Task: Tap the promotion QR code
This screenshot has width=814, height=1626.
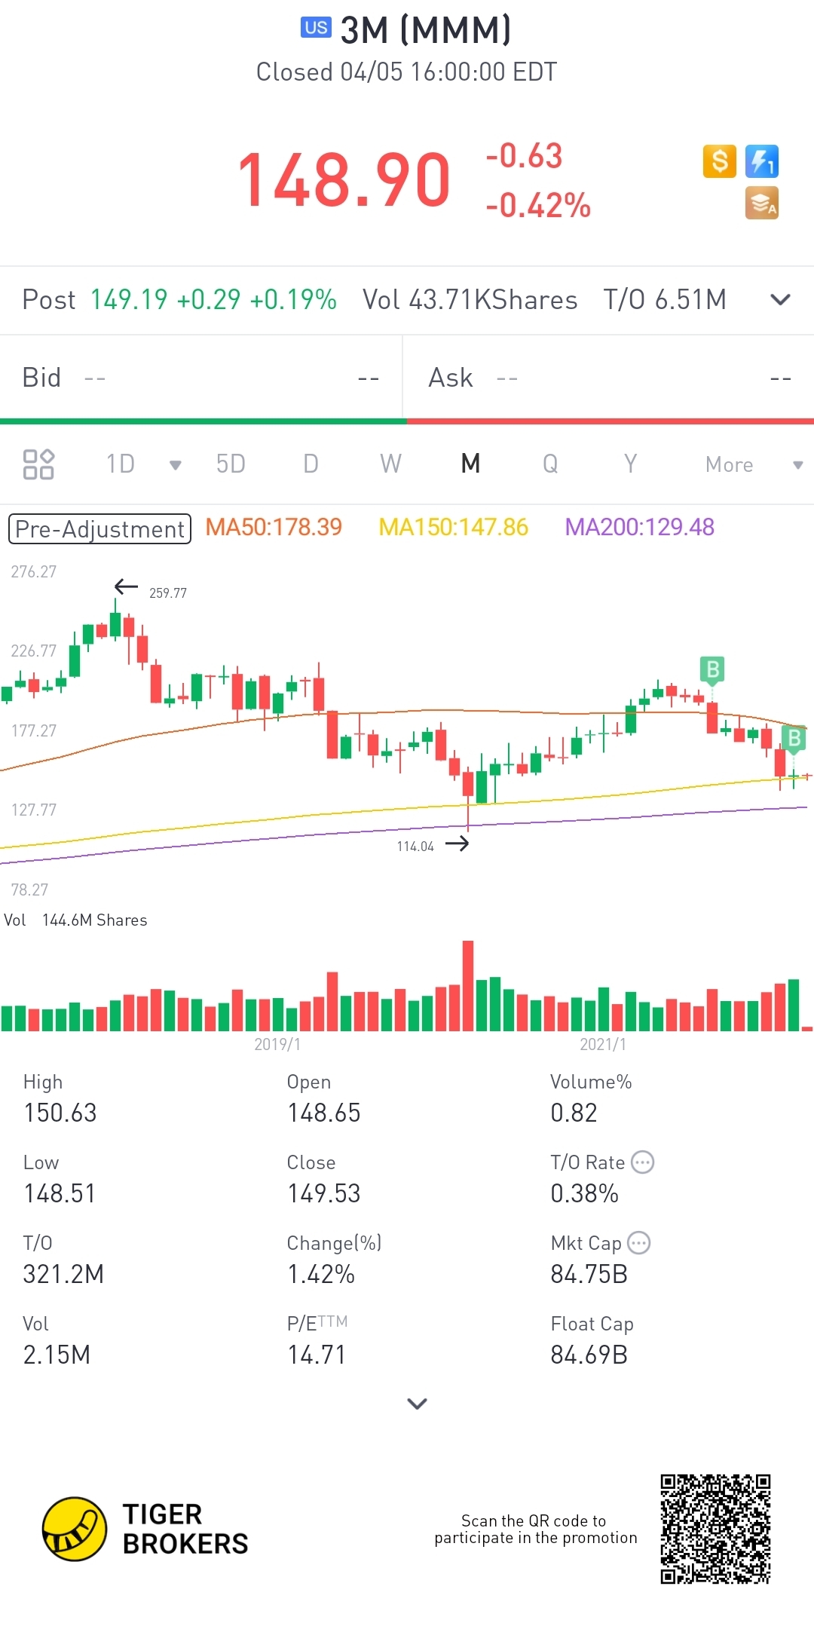Action: [715, 1529]
